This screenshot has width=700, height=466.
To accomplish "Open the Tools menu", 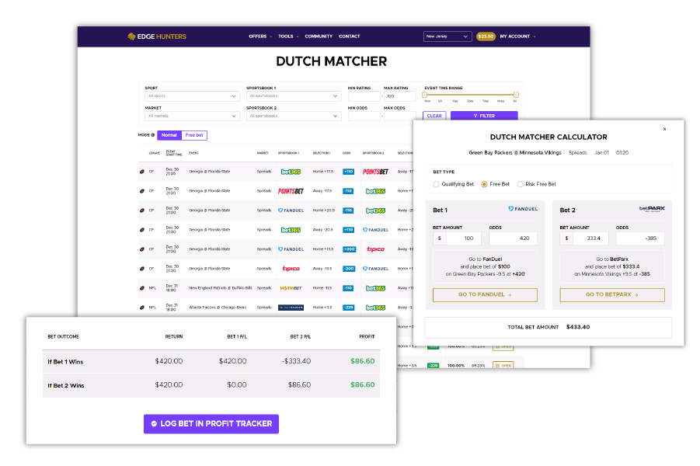I will point(288,37).
